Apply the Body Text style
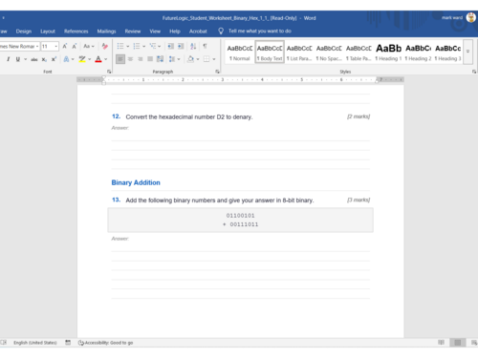 [270, 53]
